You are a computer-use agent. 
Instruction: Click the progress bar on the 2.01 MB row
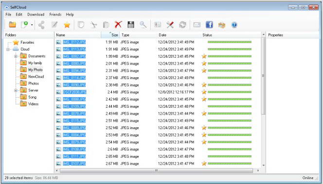230,64
